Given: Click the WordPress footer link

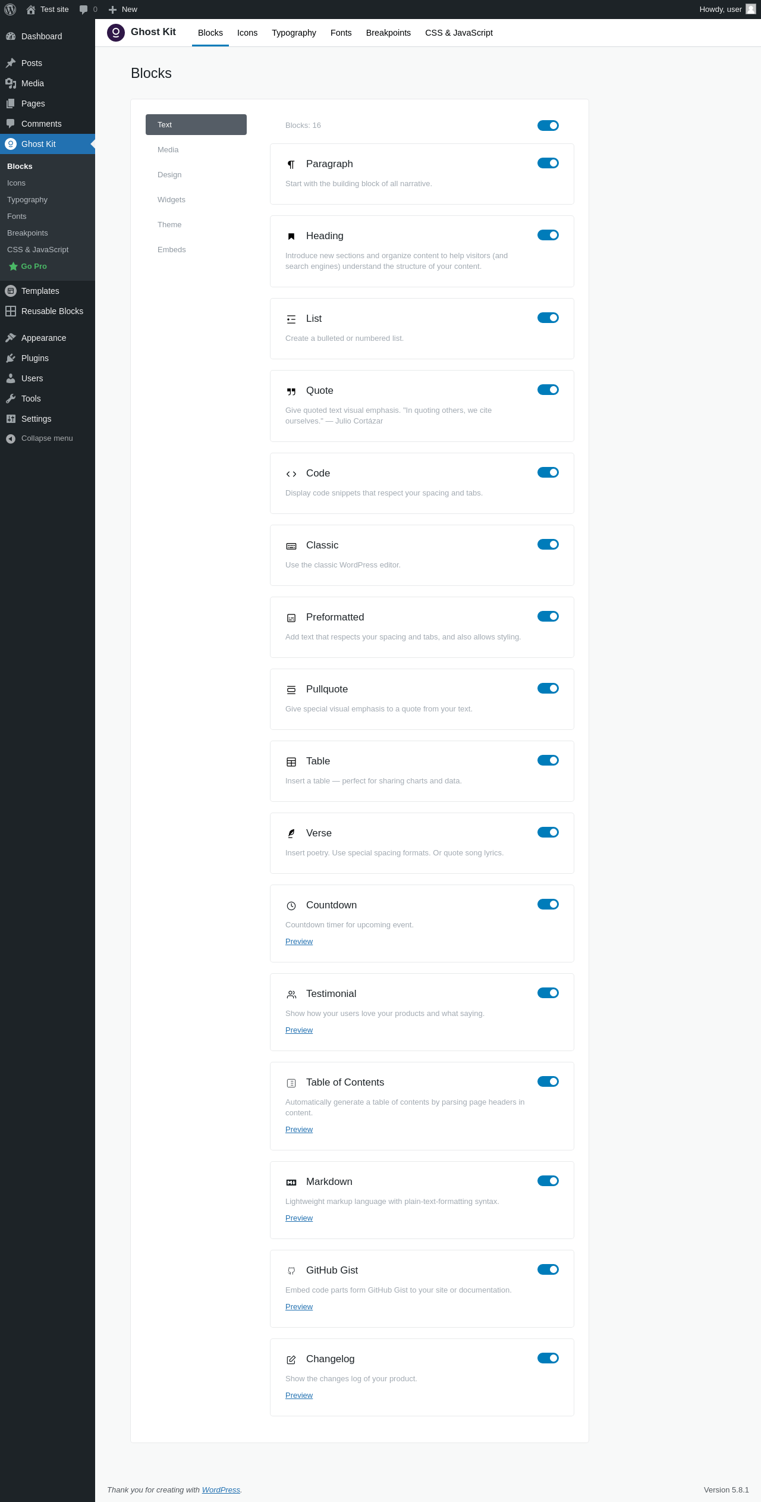Looking at the screenshot, I should pyautogui.click(x=221, y=1490).
